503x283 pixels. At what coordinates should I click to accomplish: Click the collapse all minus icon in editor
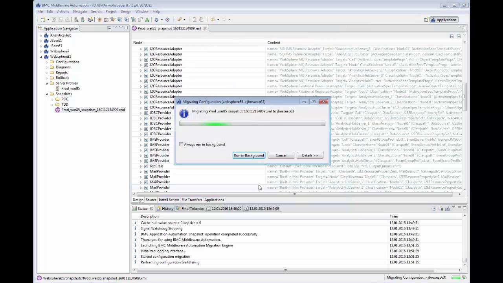pos(458,36)
